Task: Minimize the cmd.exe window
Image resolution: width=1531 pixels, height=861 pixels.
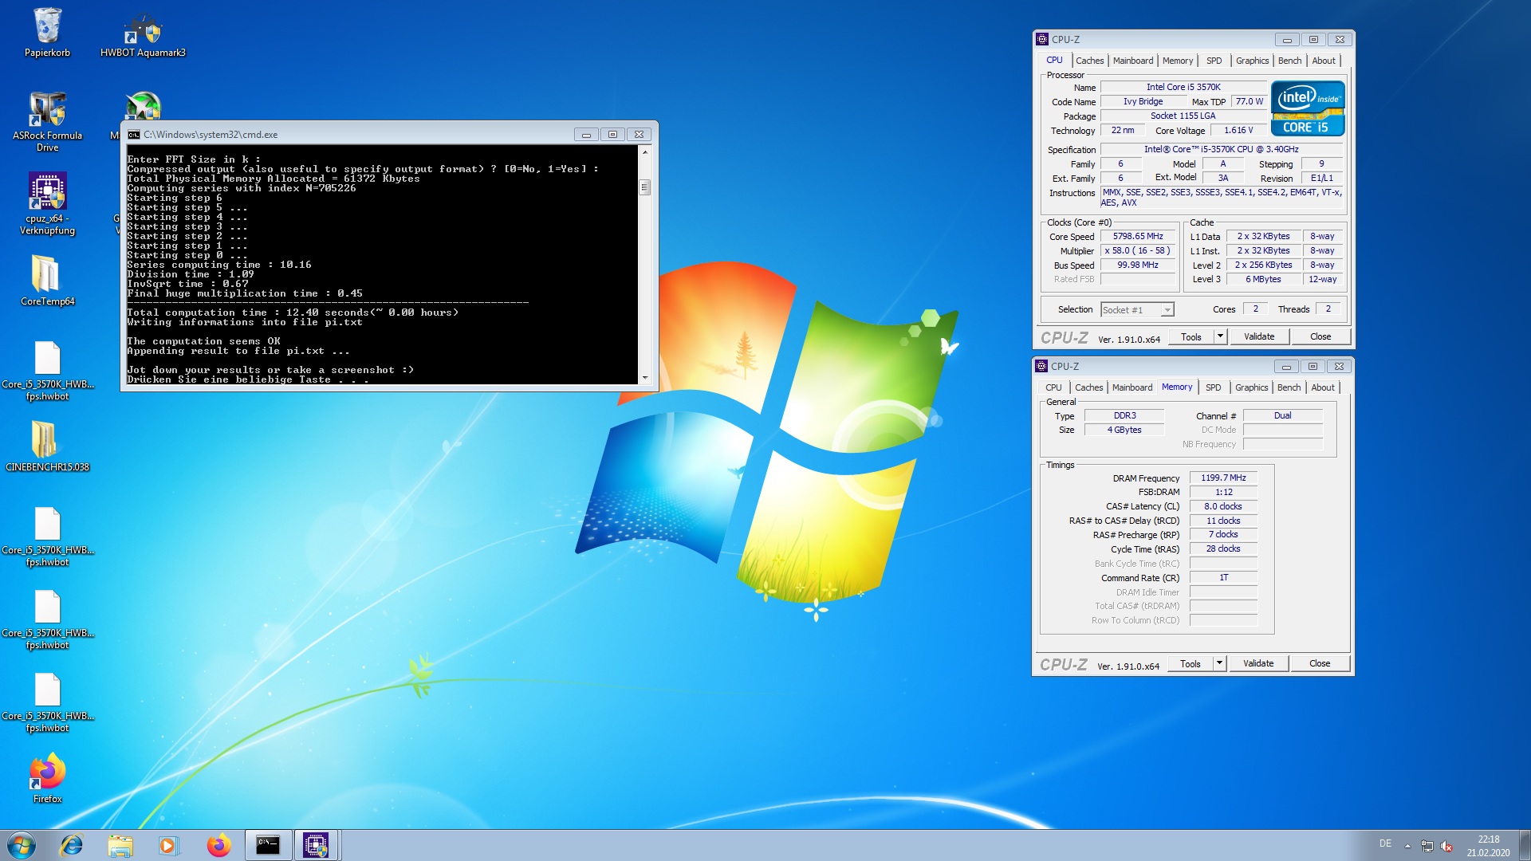Action: point(586,135)
